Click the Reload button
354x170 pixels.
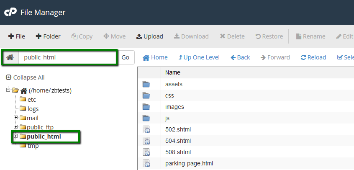pos(313,57)
